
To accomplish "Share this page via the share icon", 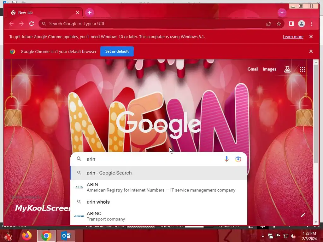I will pyautogui.click(x=269, y=24).
